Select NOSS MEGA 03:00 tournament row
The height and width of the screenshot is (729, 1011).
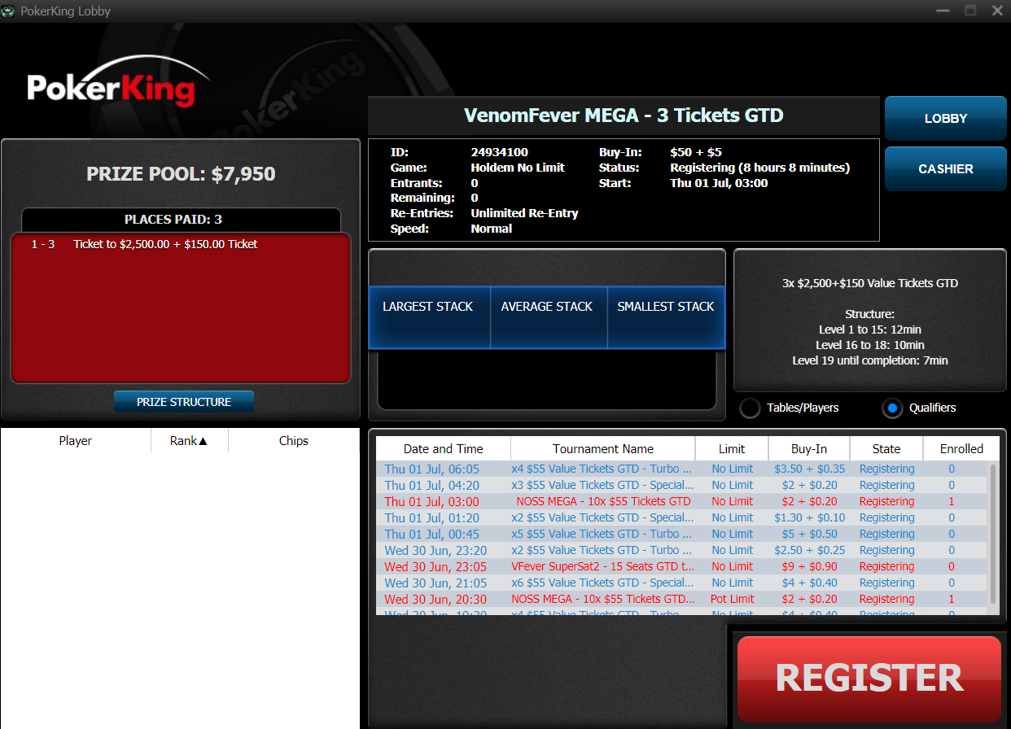click(602, 502)
